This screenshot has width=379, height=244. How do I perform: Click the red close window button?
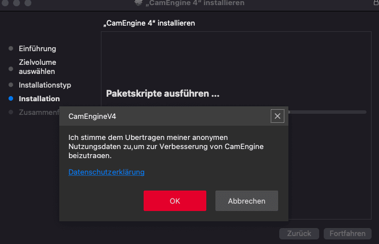(x=6, y=3)
